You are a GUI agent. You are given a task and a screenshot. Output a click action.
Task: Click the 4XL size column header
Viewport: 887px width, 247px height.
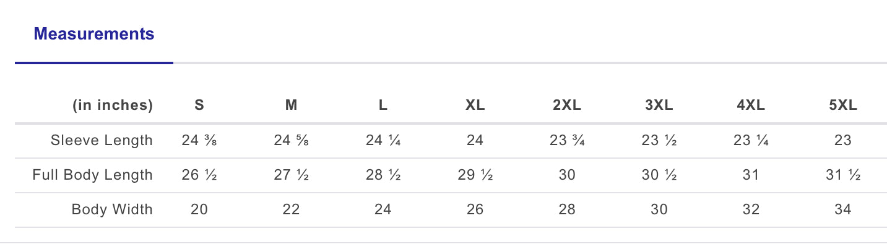(750, 106)
